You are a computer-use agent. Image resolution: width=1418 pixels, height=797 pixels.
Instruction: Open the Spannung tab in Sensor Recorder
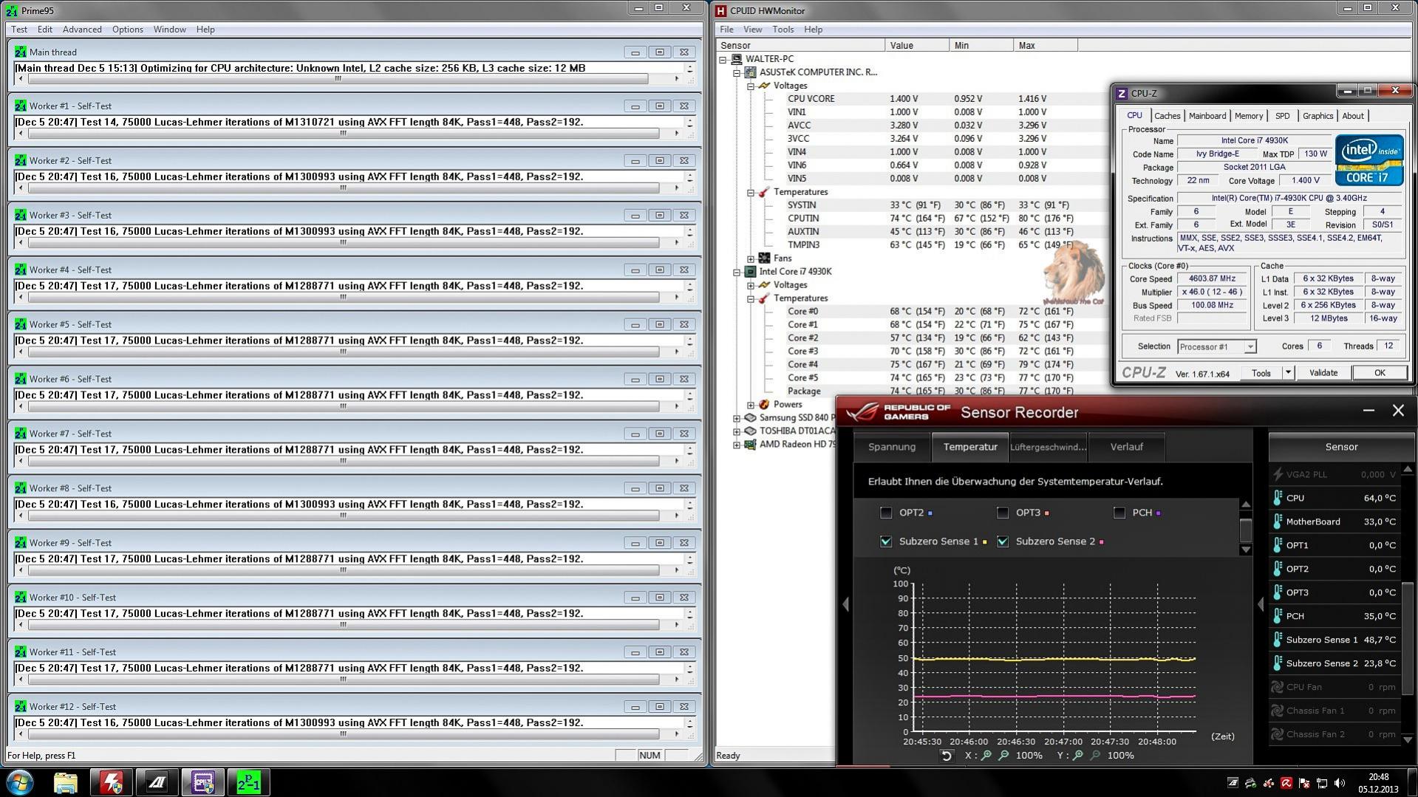click(892, 447)
